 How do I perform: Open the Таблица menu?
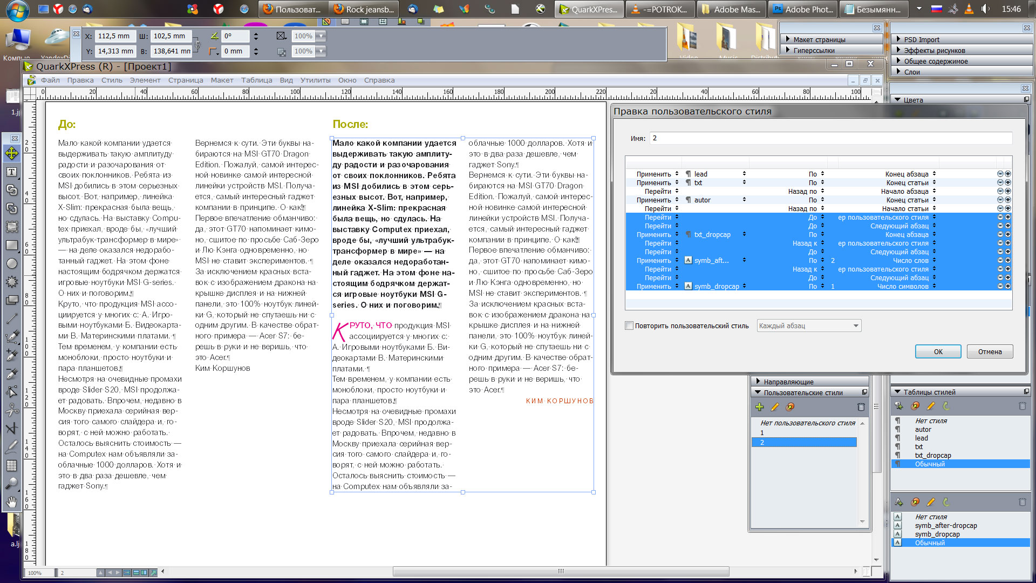coord(256,80)
